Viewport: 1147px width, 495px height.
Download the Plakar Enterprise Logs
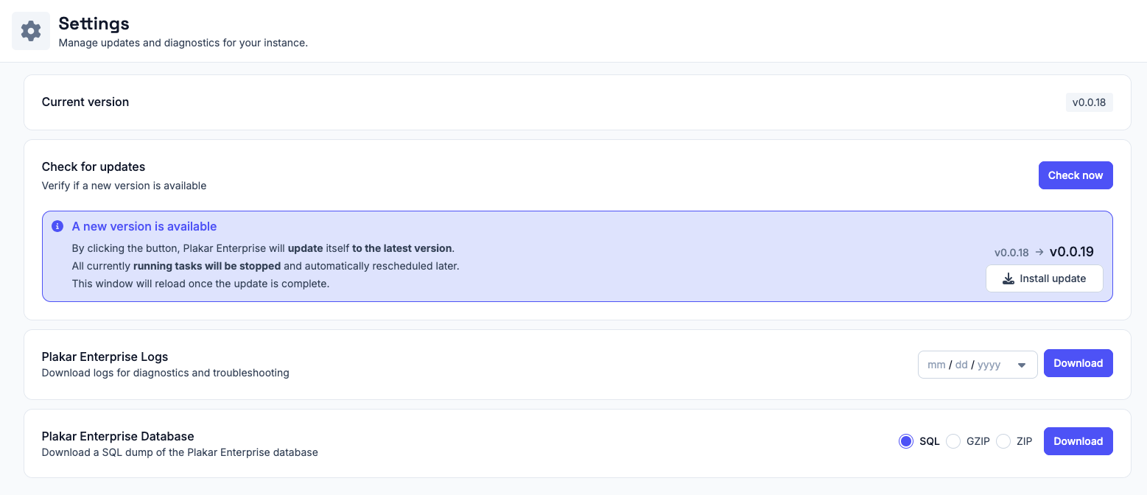[x=1078, y=363]
